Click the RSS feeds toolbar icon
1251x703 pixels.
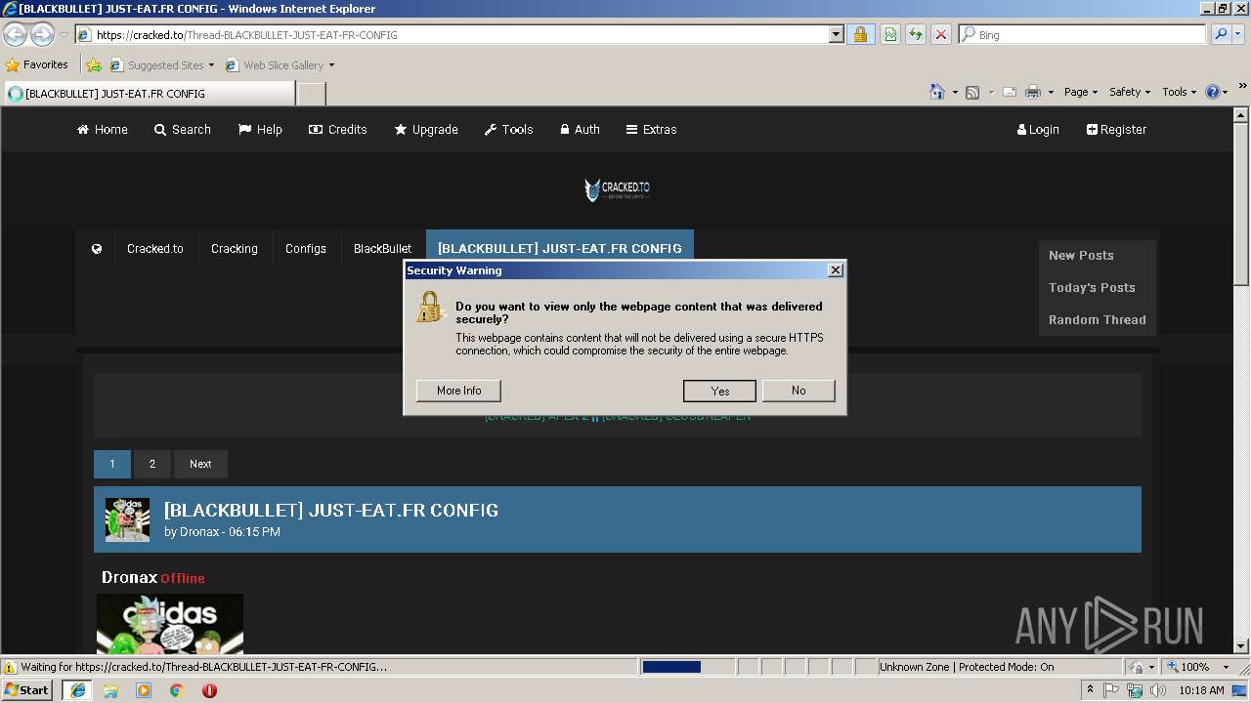[972, 92]
